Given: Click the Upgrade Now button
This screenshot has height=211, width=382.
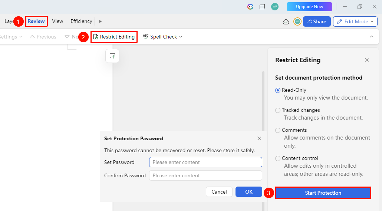Looking at the screenshot, I should click(x=309, y=7).
